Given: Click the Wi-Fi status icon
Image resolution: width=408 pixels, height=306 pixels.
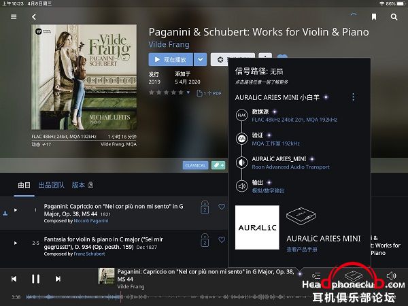Looking at the screenshot, I should click(382, 3).
